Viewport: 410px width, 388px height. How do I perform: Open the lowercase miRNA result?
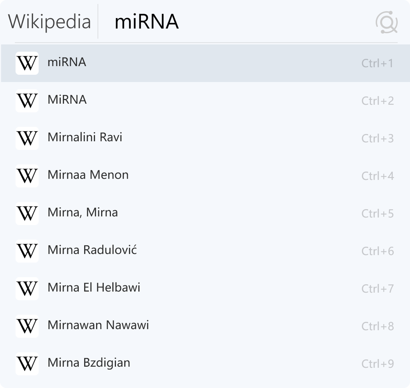(x=206, y=63)
